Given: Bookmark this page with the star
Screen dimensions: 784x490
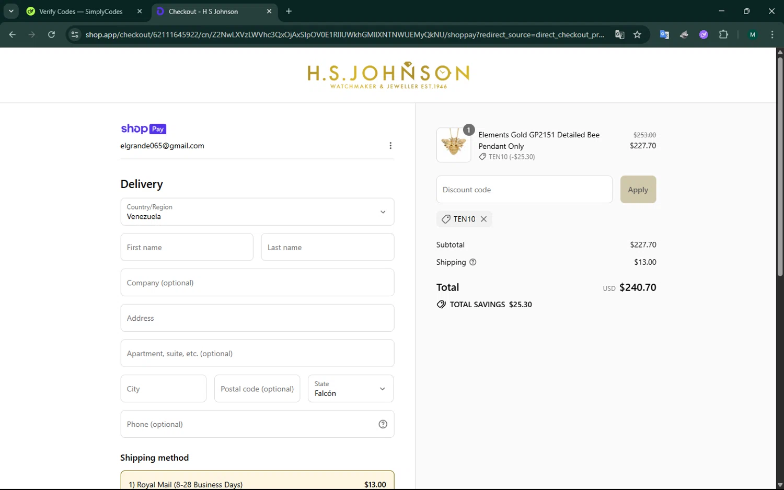Looking at the screenshot, I should point(637,34).
